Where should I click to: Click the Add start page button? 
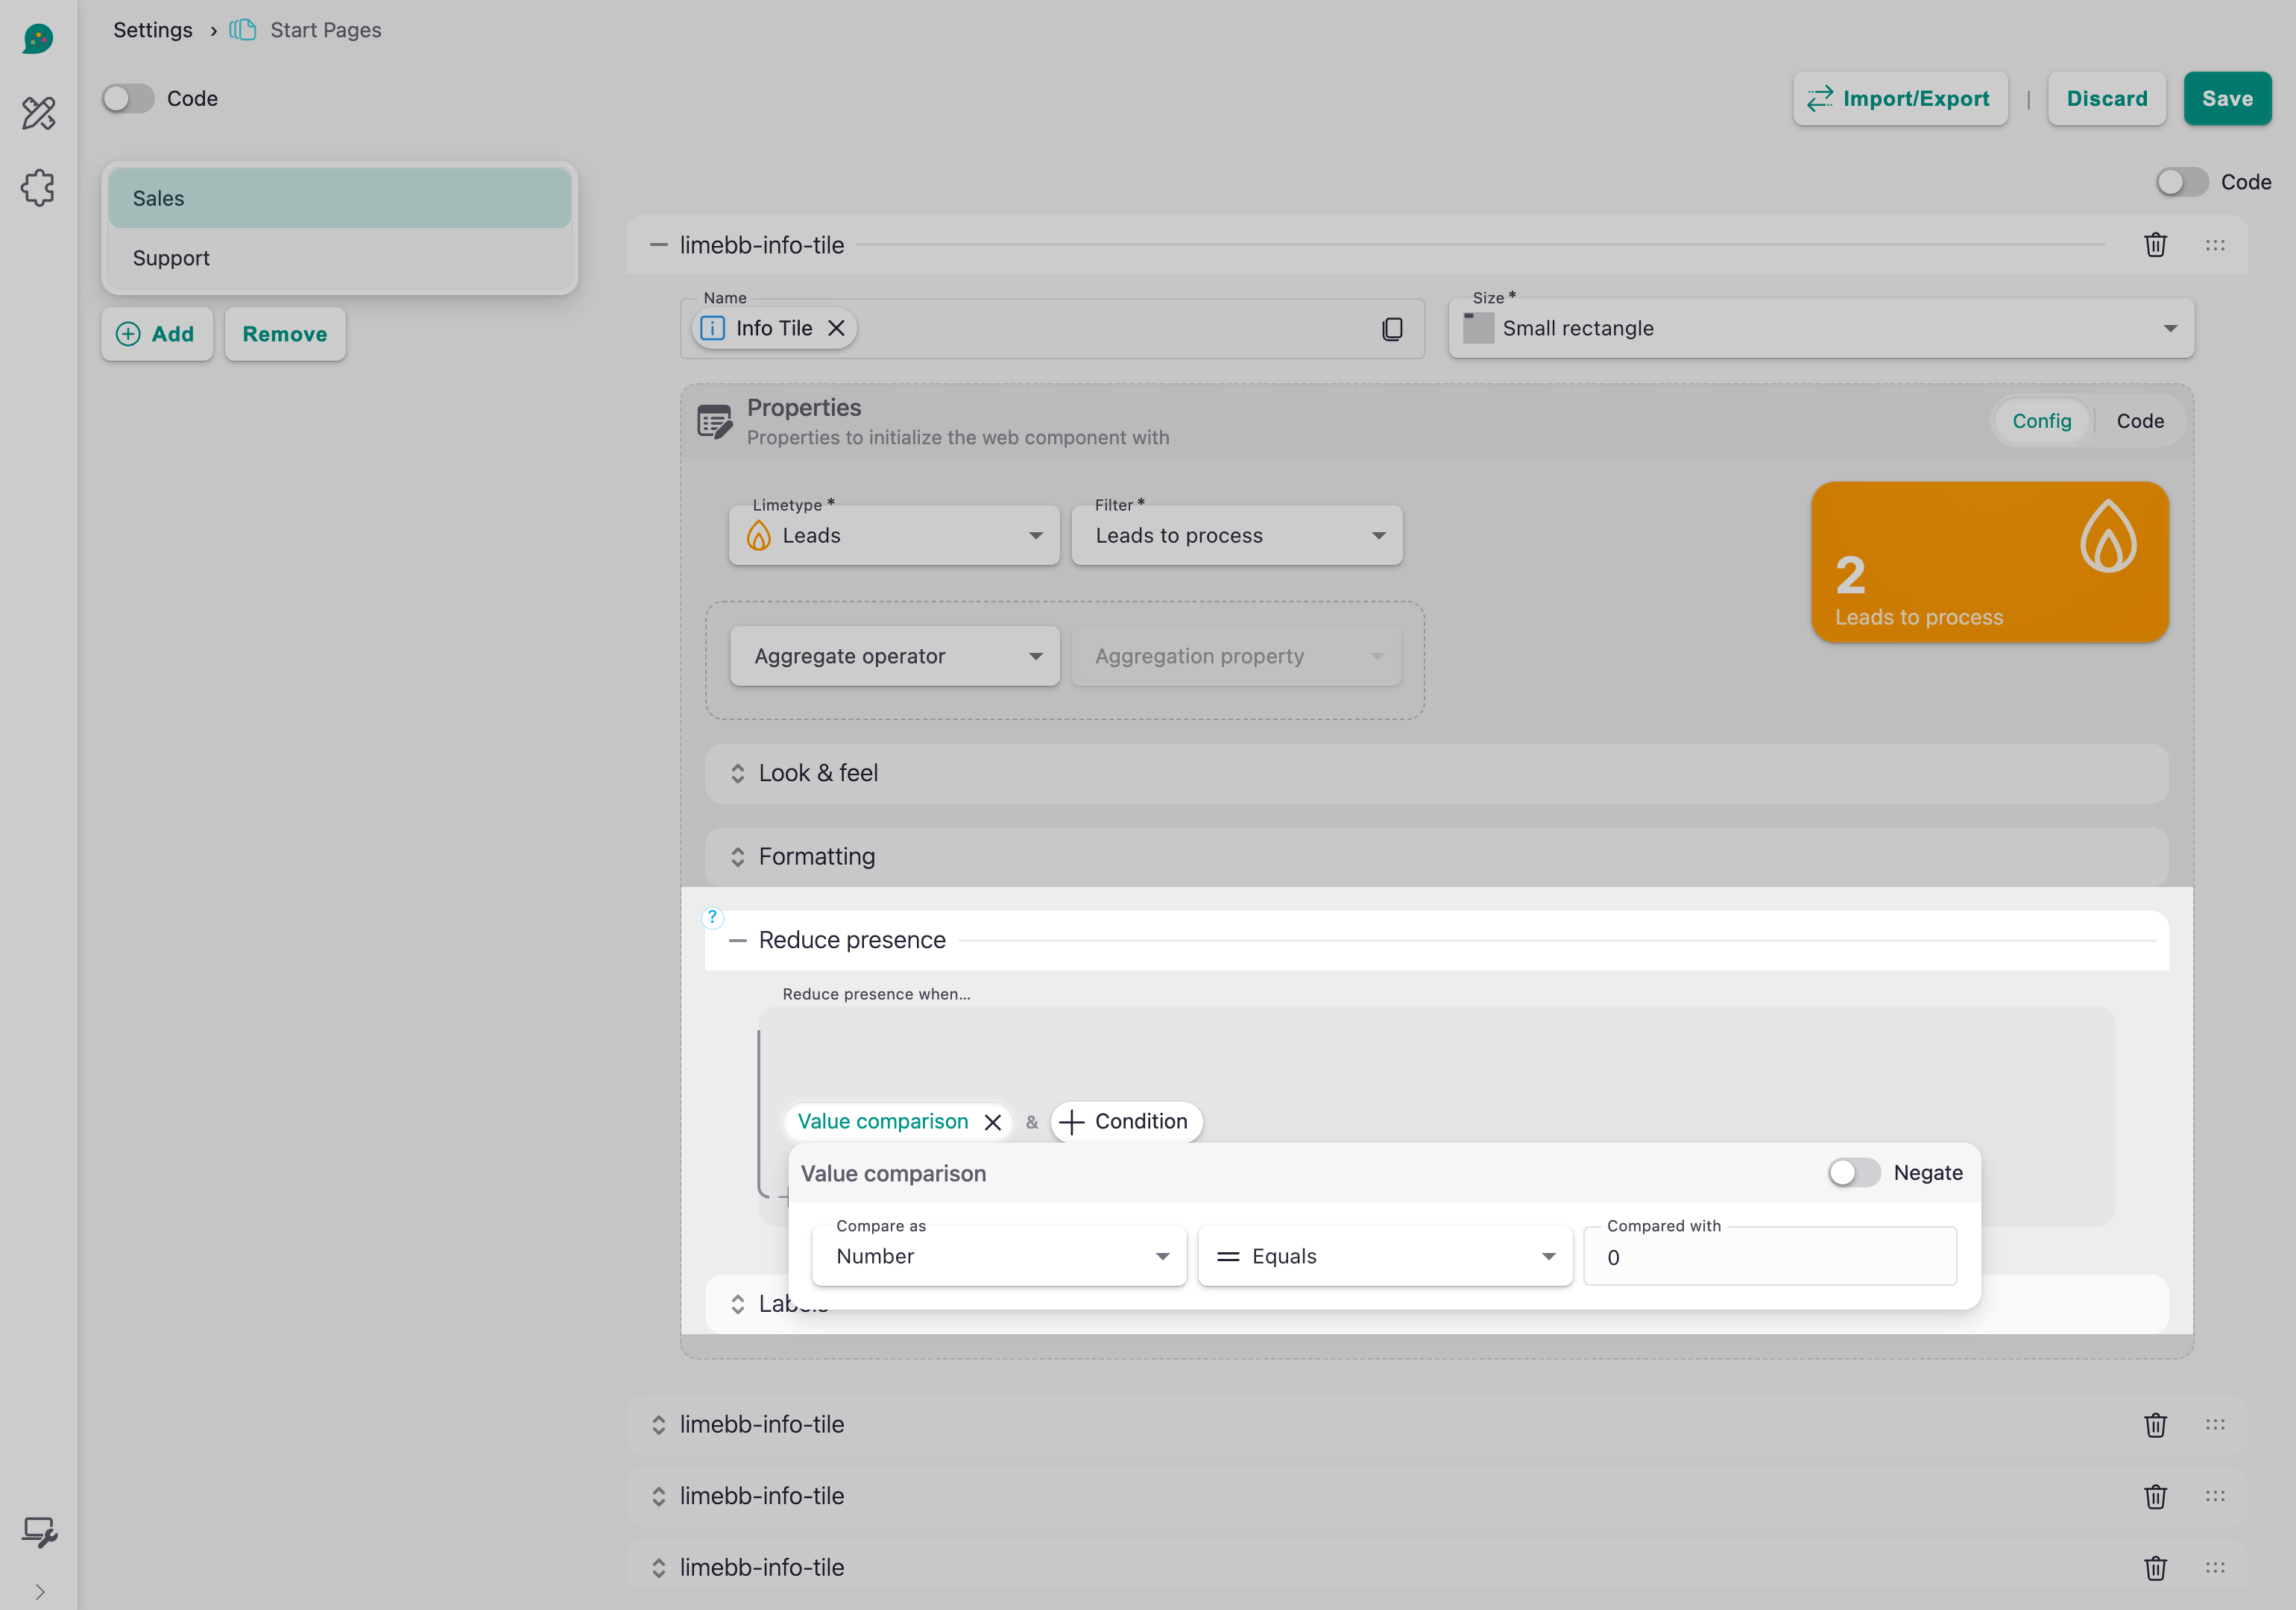tap(157, 334)
